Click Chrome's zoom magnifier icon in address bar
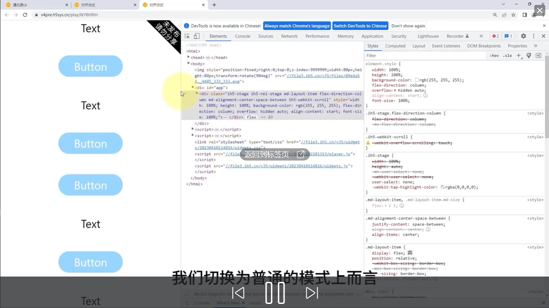The width and height of the screenshot is (549, 308). point(495,15)
